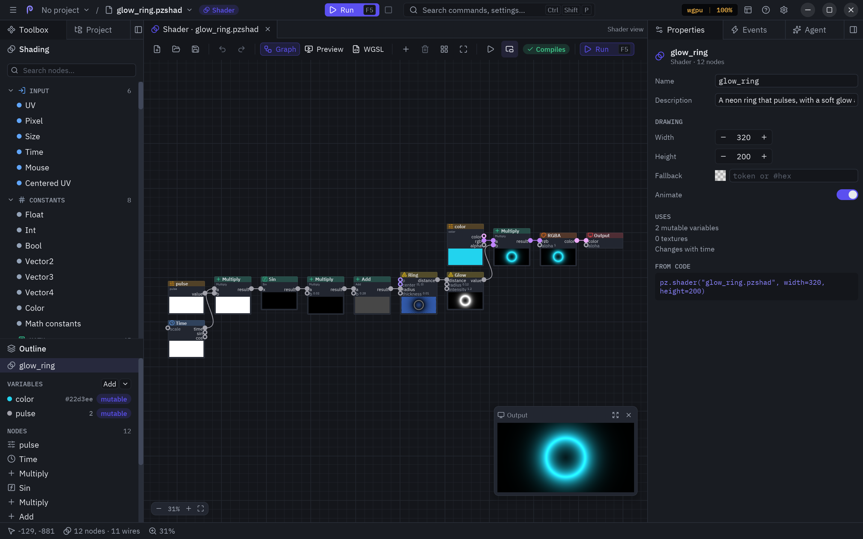The image size is (863, 539).
Task: Auto-arrange nodes with the grid icon
Action: coord(444,49)
